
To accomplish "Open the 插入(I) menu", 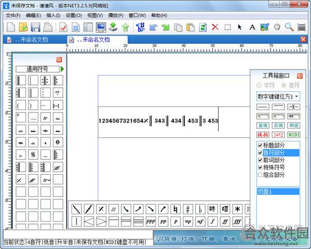I will pyautogui.click(x=53, y=16).
